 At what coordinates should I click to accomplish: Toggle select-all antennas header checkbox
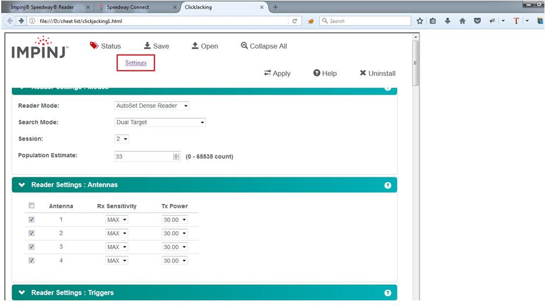[x=31, y=205]
